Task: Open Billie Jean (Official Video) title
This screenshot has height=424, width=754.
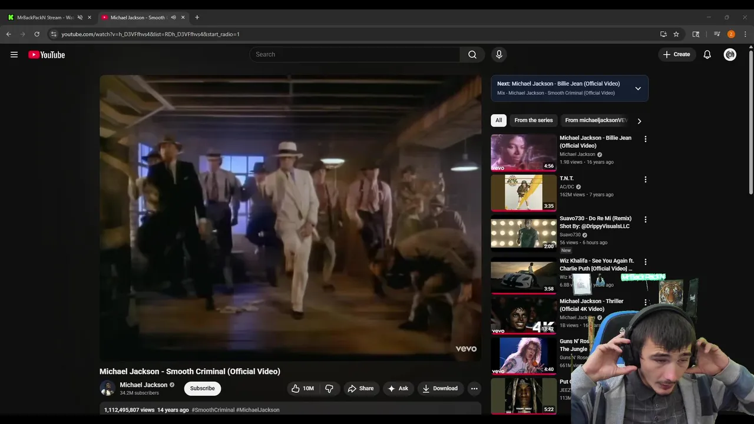Action: [596, 141]
